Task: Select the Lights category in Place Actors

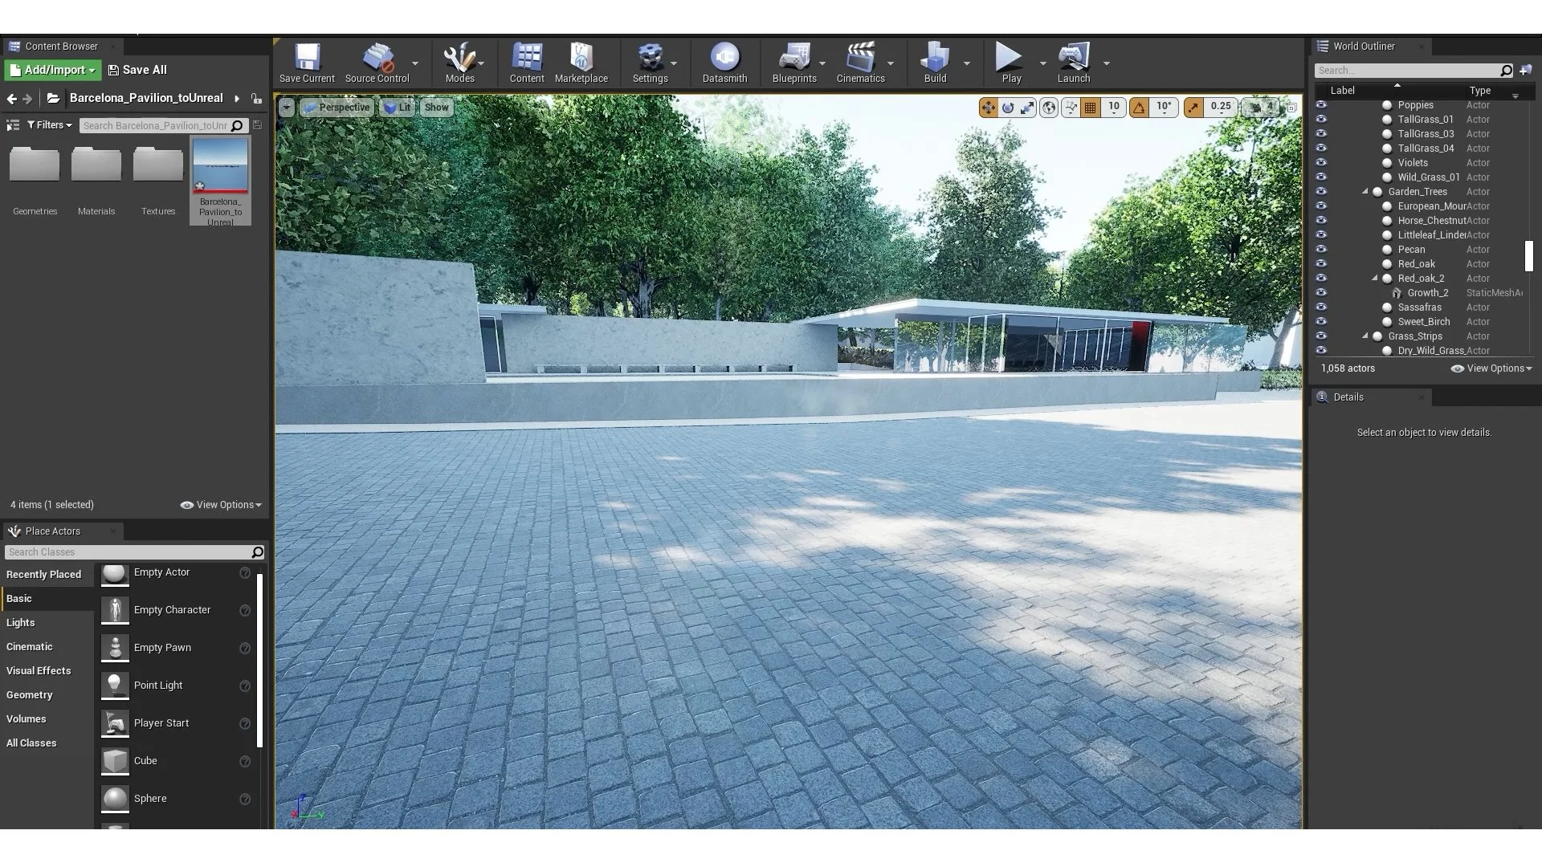Action: (21, 623)
